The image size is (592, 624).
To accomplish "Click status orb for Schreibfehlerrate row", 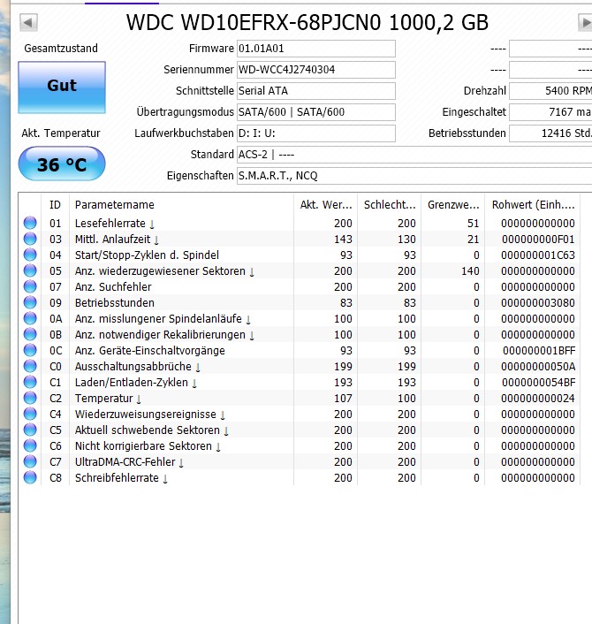I will coord(30,477).
